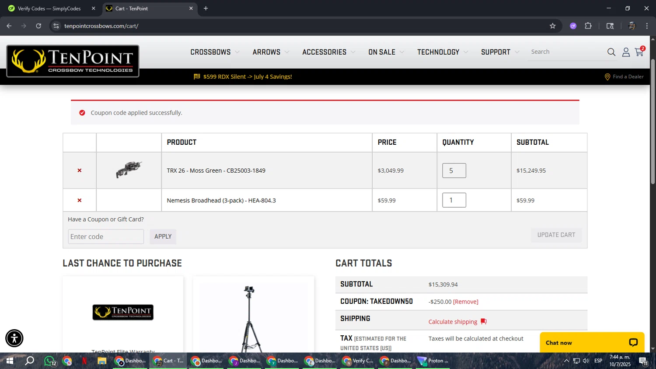
Task: Open the browser extensions puzzle icon
Action: (588, 26)
